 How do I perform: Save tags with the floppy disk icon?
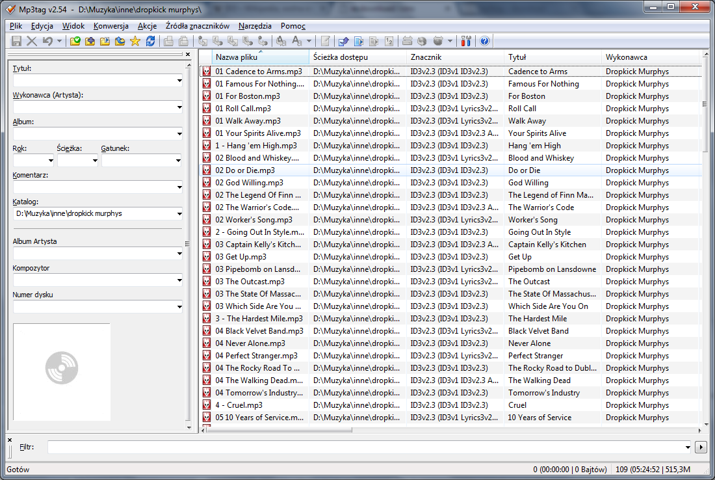[16, 41]
